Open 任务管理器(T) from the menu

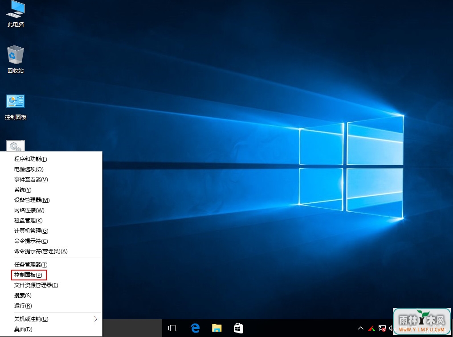tap(51, 264)
